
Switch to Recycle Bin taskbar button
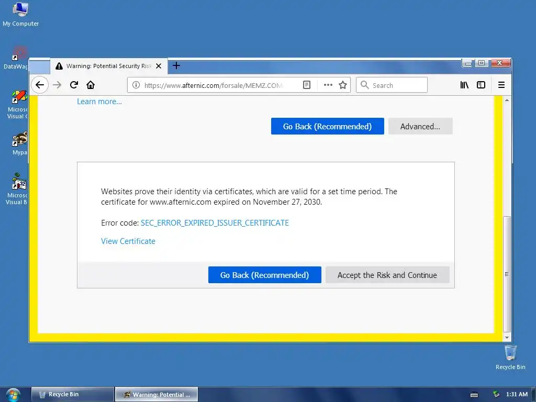[72, 394]
